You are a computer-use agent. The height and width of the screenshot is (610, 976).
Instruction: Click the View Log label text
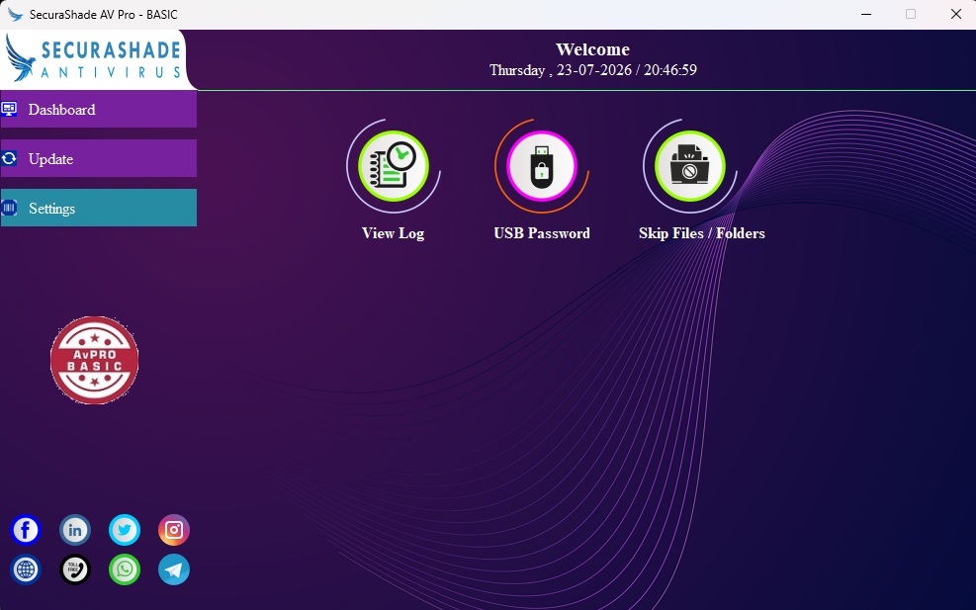(394, 233)
